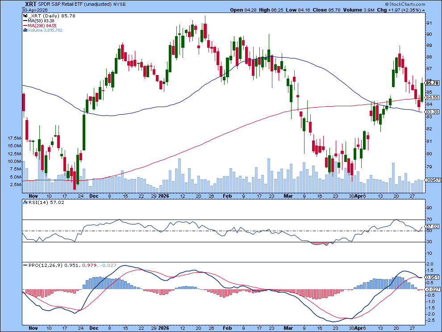Click the 85.78 last-price tag on the price axis
Viewport: 442px width, 332px height.
tap(432, 83)
